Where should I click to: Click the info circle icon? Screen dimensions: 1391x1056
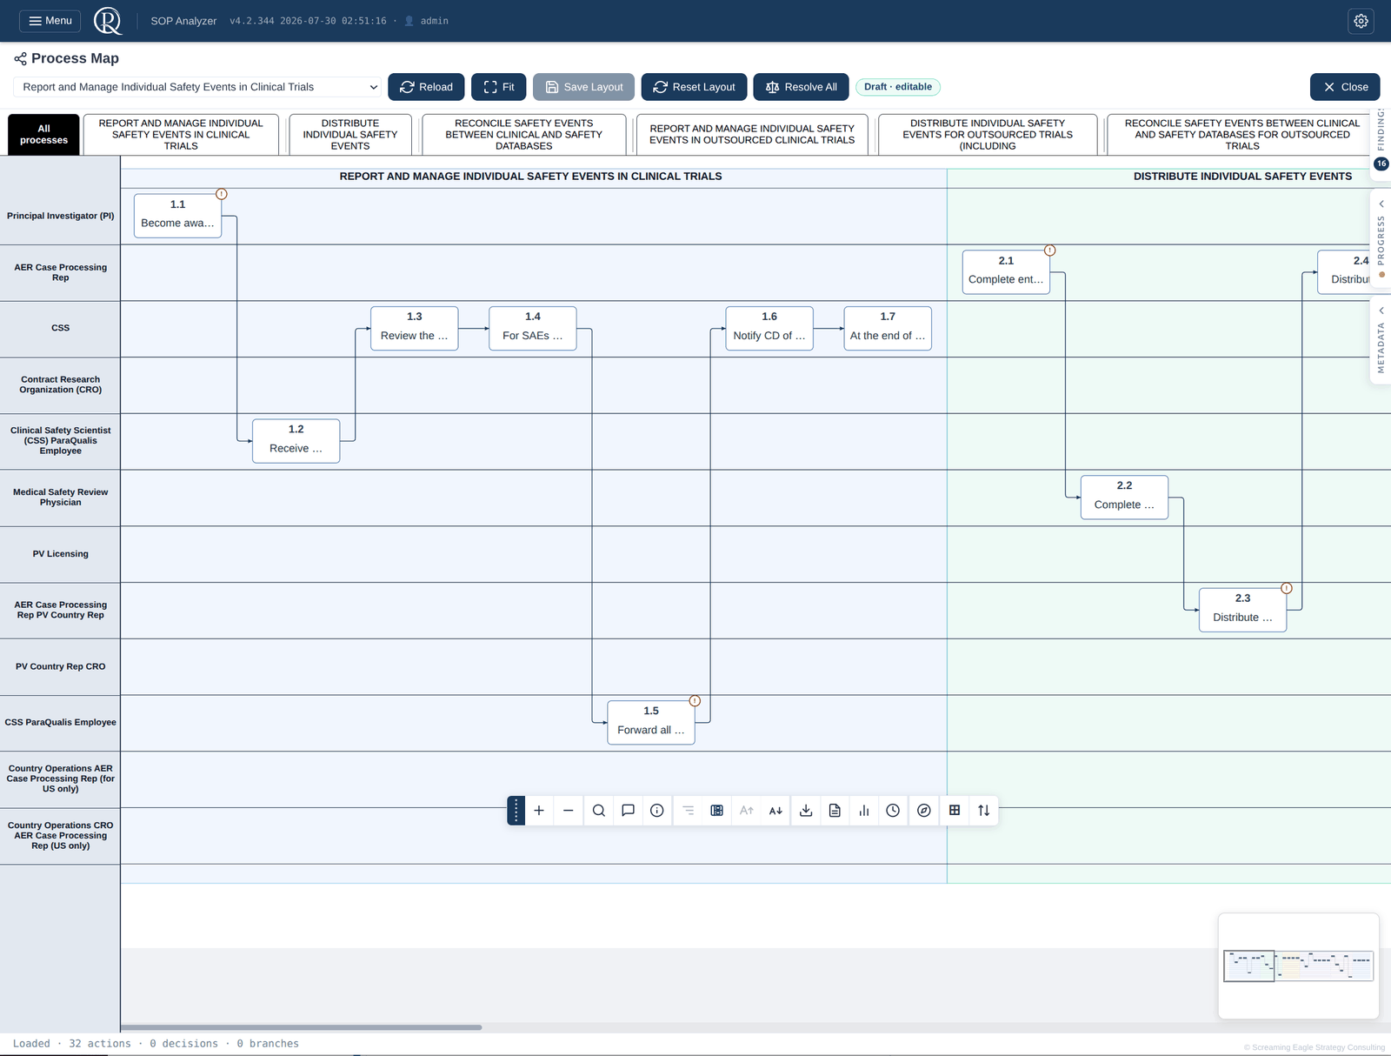tap(657, 810)
